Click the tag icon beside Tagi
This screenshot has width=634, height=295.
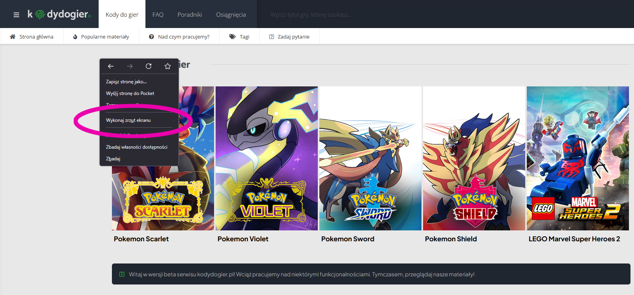(x=232, y=37)
